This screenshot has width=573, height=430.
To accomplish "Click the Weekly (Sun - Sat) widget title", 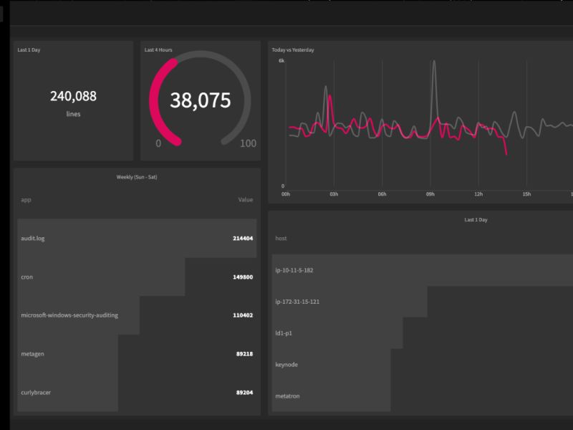I will [x=137, y=177].
